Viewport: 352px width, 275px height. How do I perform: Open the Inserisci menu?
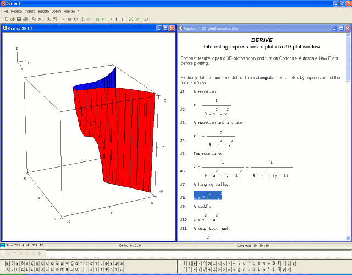pyautogui.click(x=30, y=11)
